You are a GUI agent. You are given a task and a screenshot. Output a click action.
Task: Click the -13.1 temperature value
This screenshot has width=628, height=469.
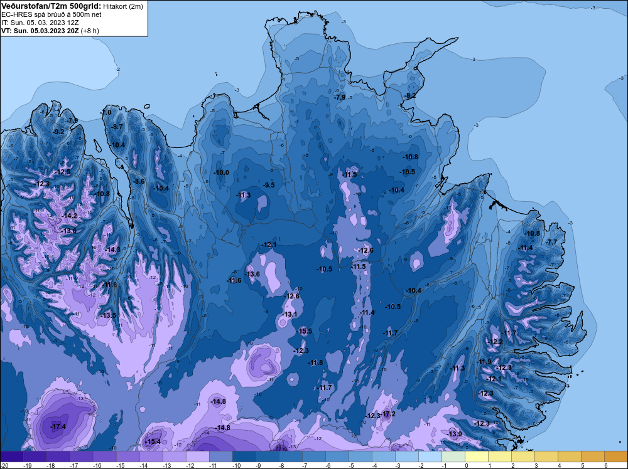[x=290, y=314]
